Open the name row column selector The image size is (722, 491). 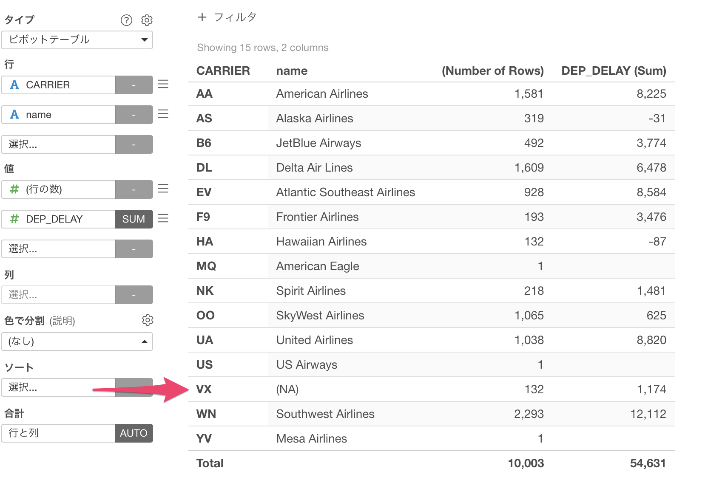coord(58,115)
